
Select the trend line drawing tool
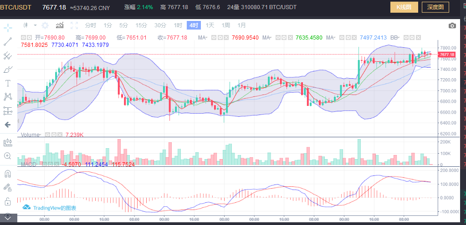pyautogui.click(x=8, y=42)
